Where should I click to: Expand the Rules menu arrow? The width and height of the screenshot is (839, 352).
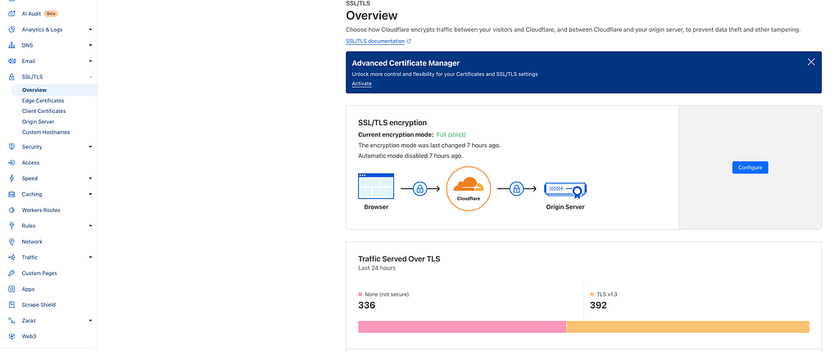click(90, 226)
